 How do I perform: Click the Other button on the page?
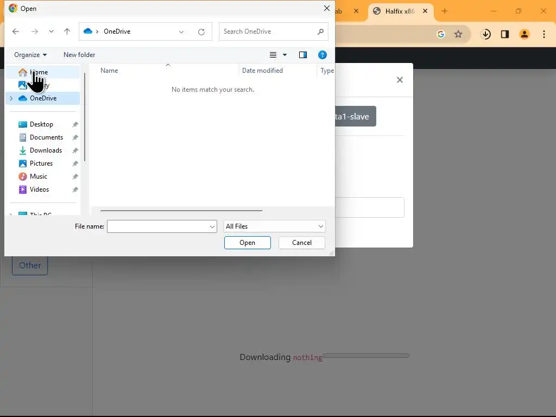30,265
